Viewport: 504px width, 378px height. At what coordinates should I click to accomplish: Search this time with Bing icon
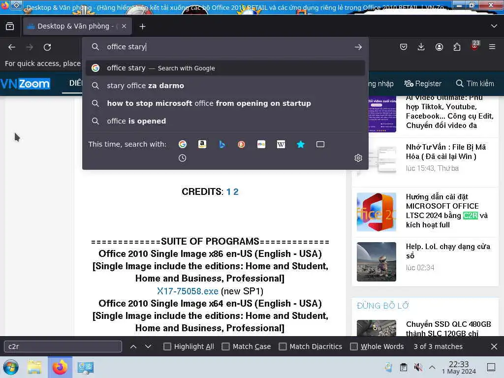point(222,144)
